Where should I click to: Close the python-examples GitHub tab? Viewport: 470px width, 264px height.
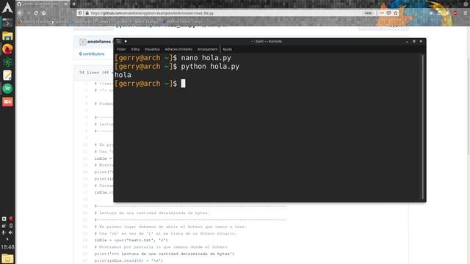[x=65, y=4]
